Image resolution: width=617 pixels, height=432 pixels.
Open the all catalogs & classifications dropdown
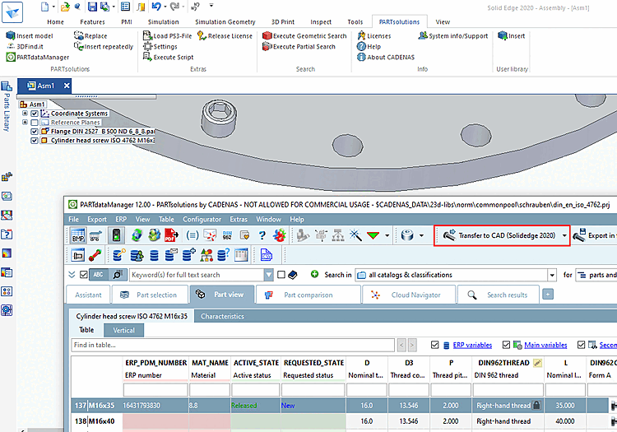click(x=552, y=275)
